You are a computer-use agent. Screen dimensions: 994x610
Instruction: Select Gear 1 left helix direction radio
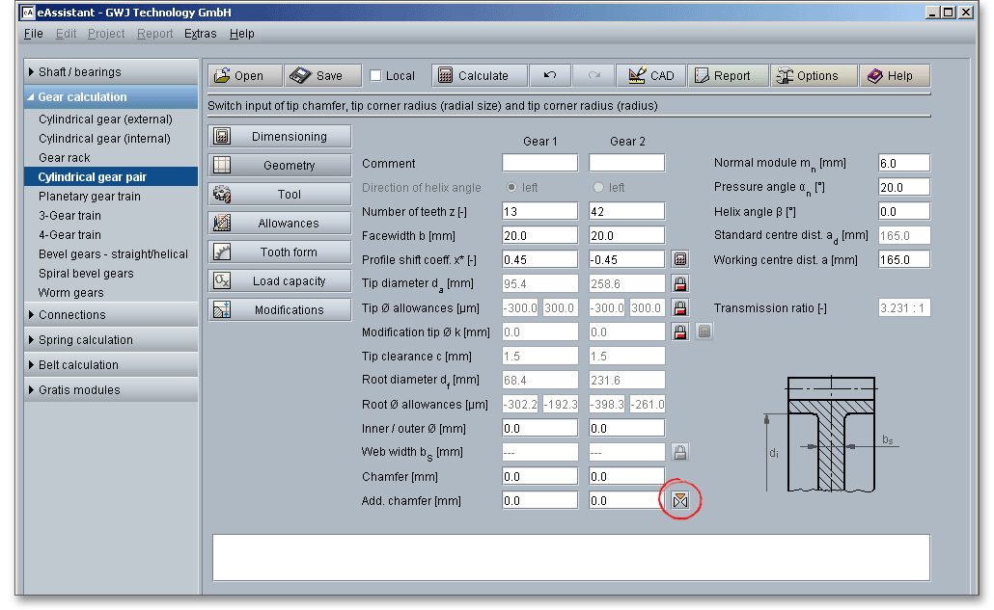click(x=512, y=187)
